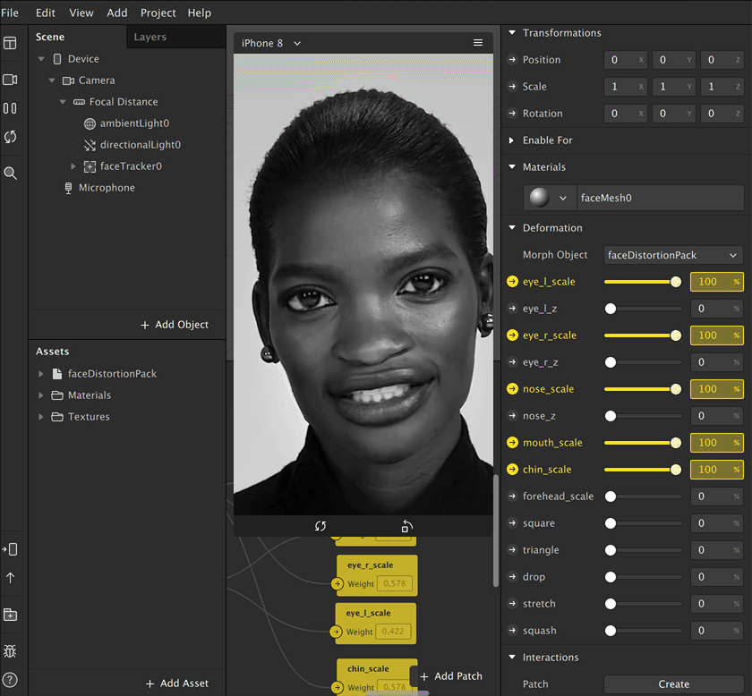Expand the faceTracker0 tree item

tap(73, 166)
